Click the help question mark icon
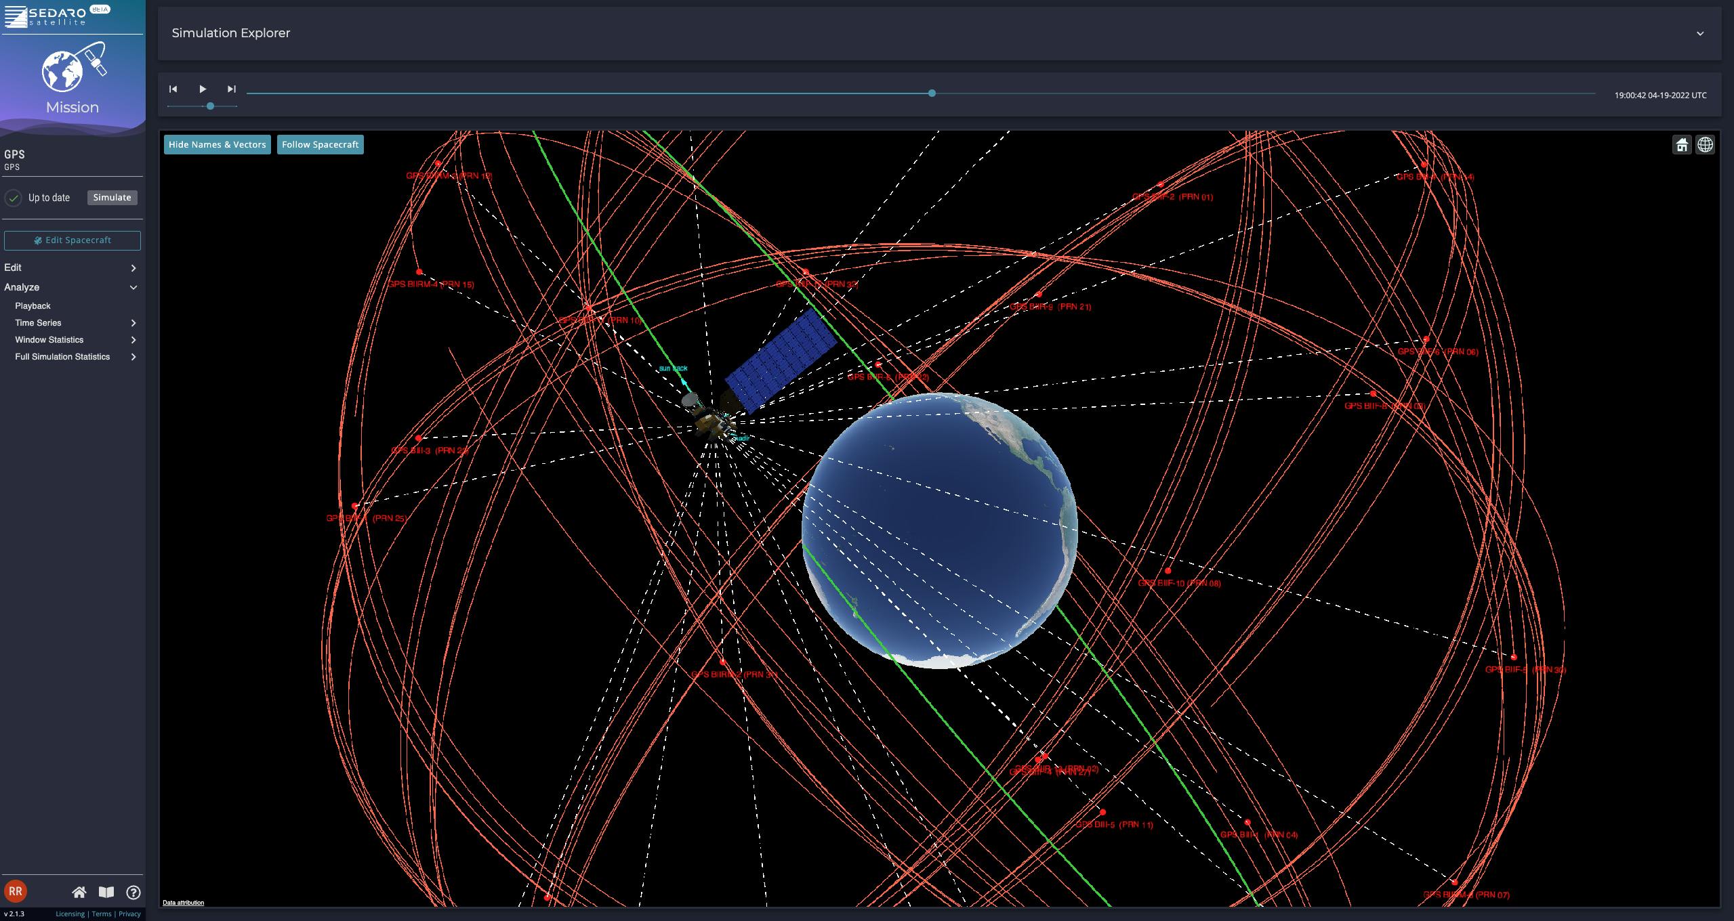This screenshot has height=921, width=1734. (133, 892)
